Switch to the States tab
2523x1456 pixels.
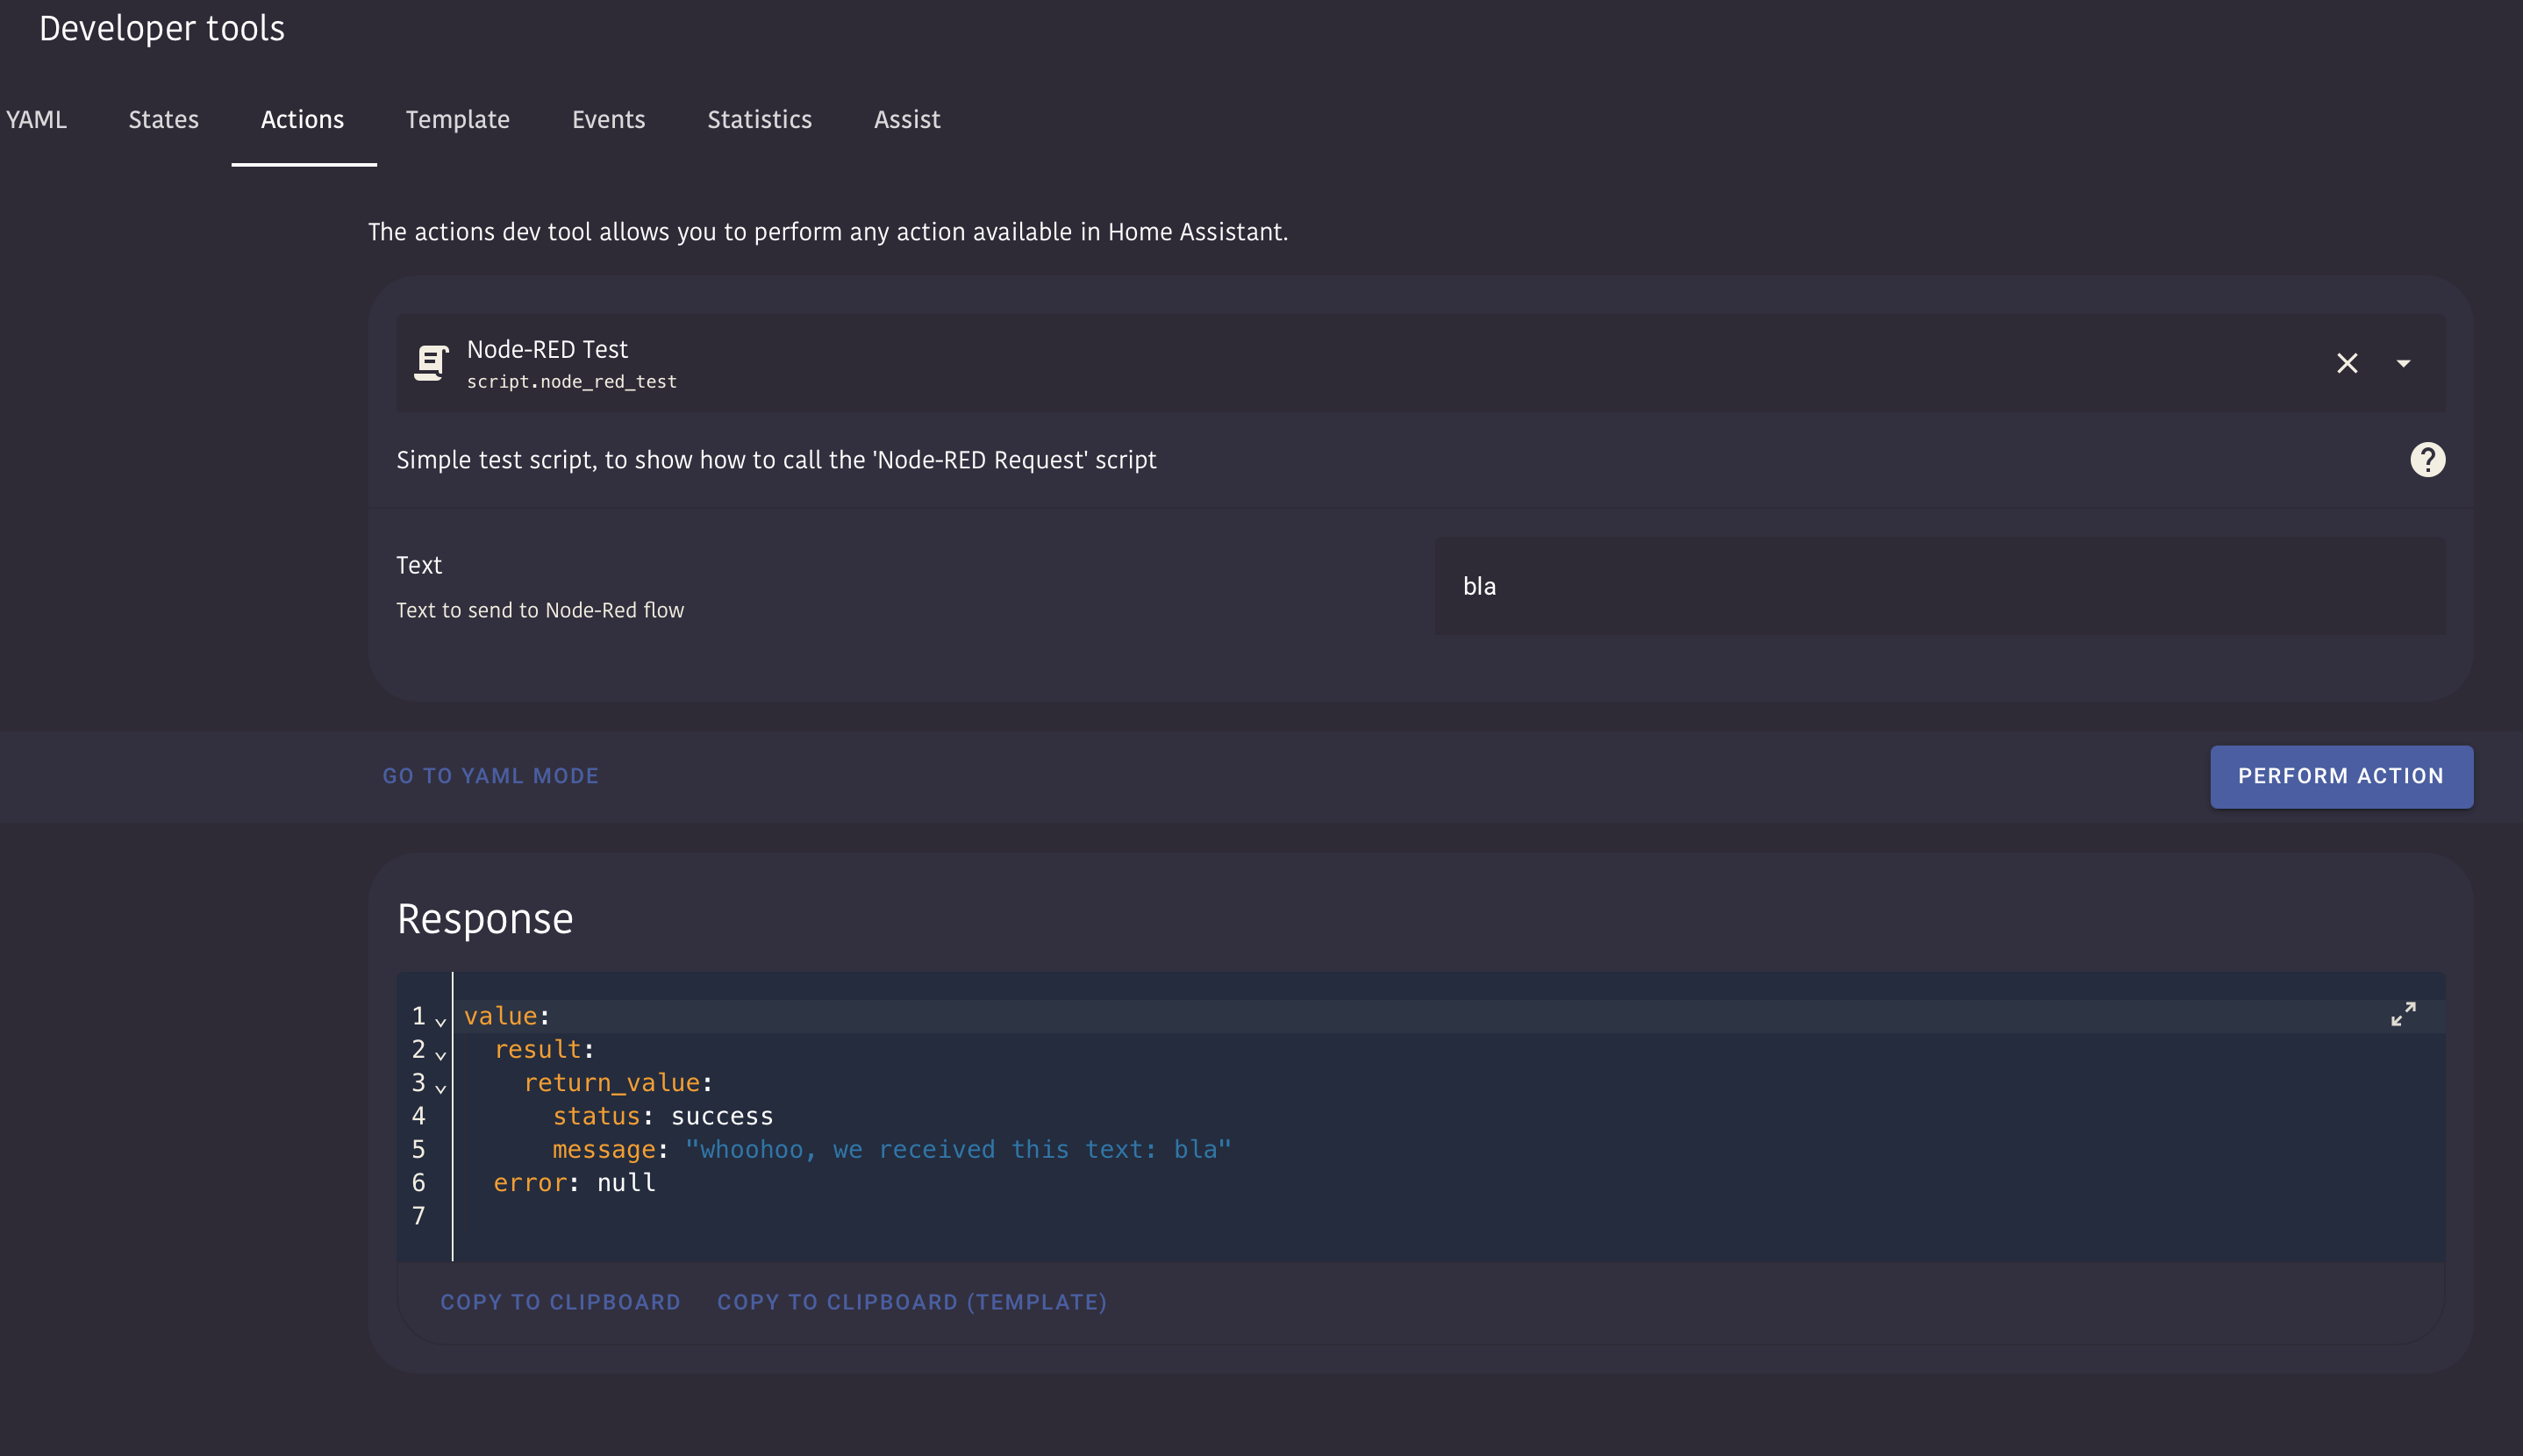point(163,120)
